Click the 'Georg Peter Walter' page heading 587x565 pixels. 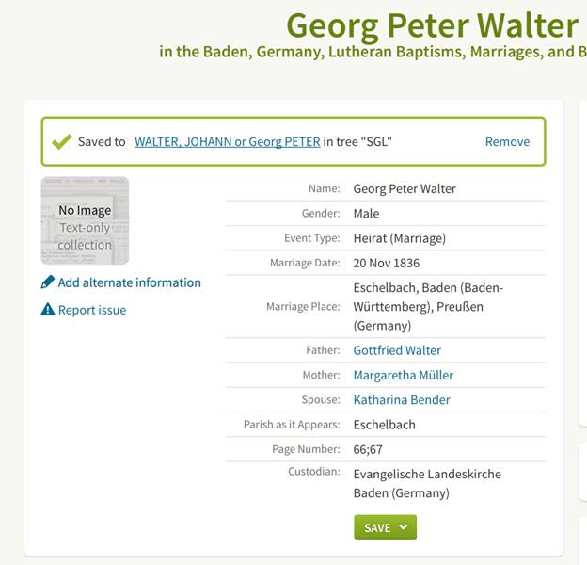(x=432, y=24)
